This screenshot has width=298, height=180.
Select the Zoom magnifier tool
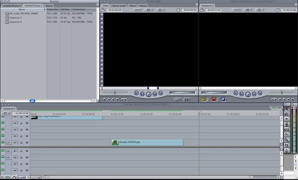tap(287, 140)
